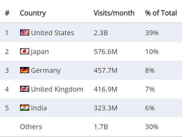
Task: Select the Others row label
Action: tap(31, 127)
